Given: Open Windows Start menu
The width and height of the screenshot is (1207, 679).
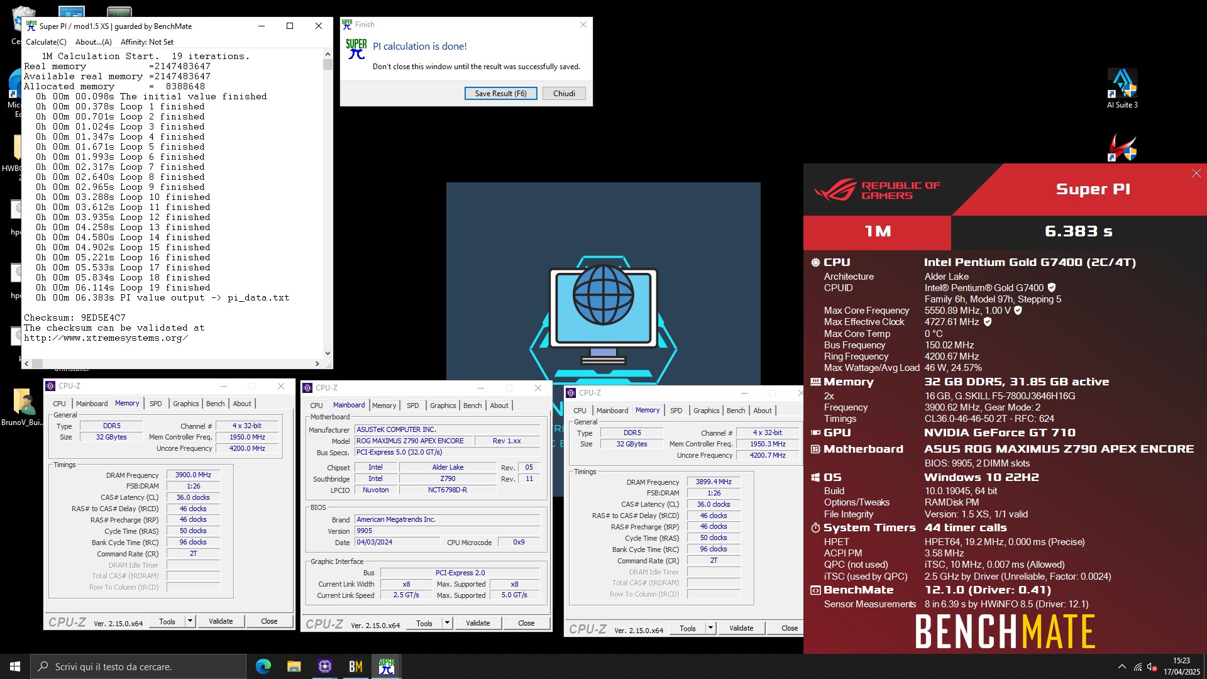Looking at the screenshot, I should pos(15,666).
